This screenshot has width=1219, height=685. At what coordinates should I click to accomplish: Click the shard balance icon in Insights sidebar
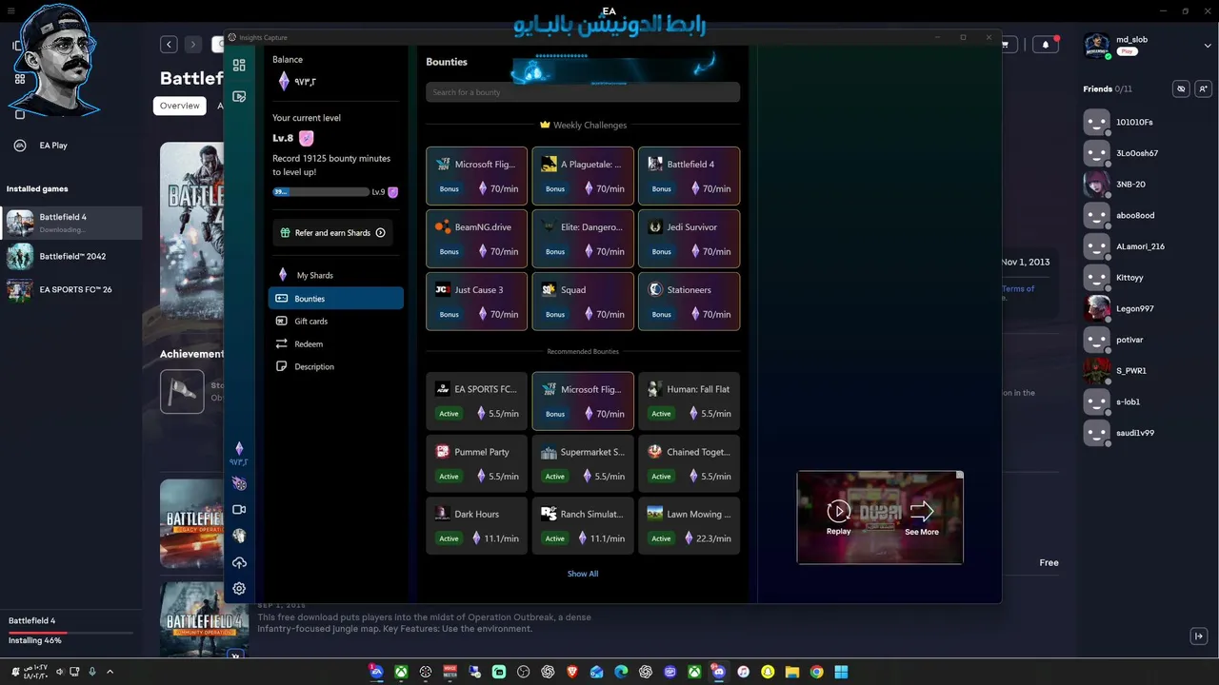click(239, 448)
